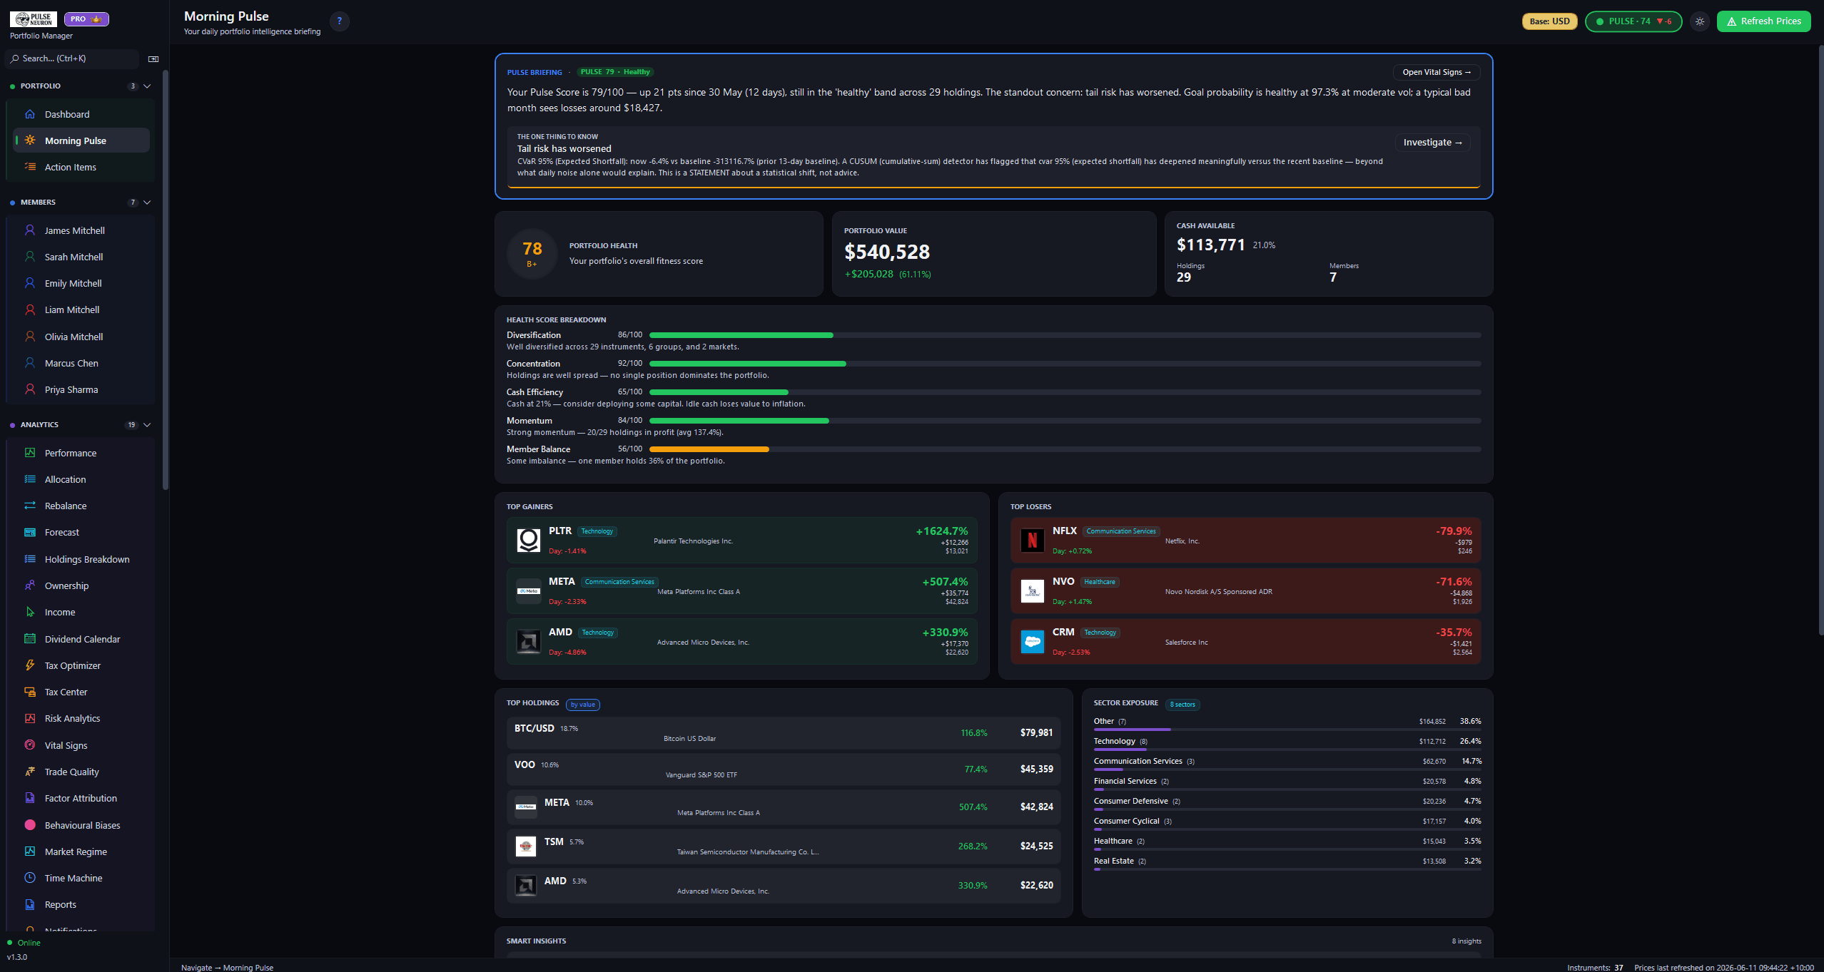Open the Market Regime icon

tap(30, 851)
